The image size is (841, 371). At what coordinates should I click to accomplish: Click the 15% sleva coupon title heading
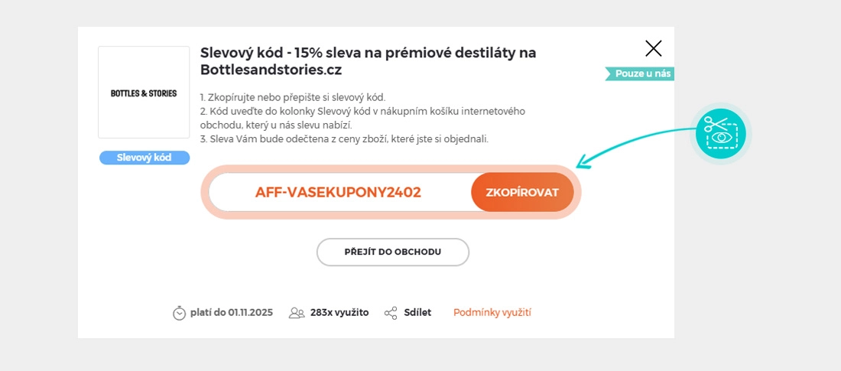click(368, 61)
